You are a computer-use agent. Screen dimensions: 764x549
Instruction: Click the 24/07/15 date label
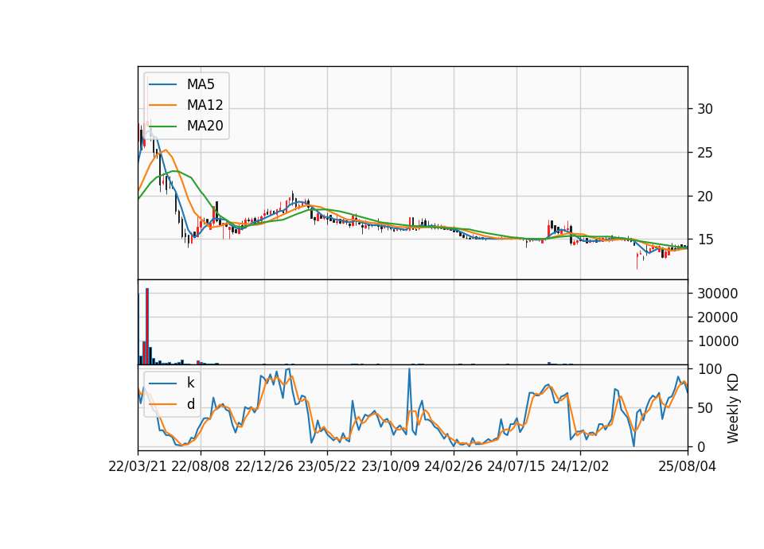coord(516,466)
